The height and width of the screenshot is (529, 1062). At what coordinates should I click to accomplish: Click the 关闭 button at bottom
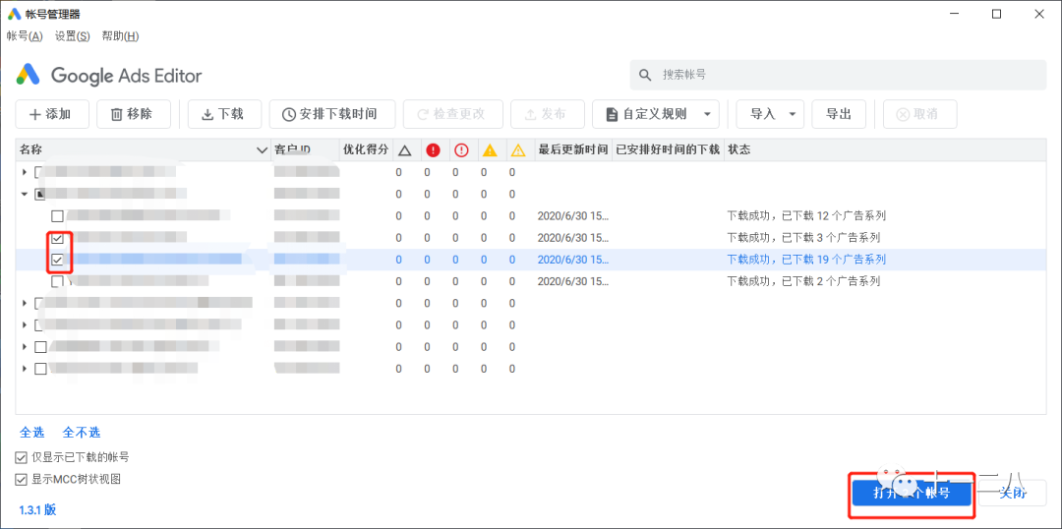tap(1013, 493)
